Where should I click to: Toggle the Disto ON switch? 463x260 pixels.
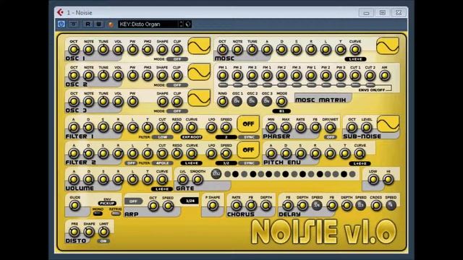103,240
